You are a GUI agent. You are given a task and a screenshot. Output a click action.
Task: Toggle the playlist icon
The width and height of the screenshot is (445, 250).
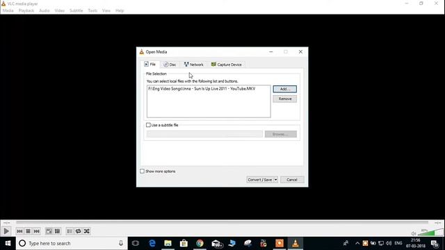(70, 231)
